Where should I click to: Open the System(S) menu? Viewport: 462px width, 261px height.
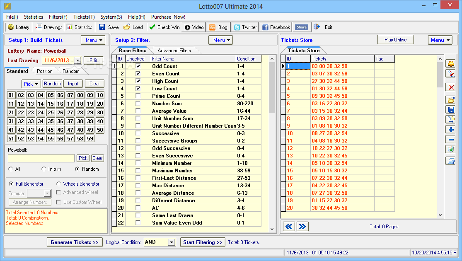[111, 17]
